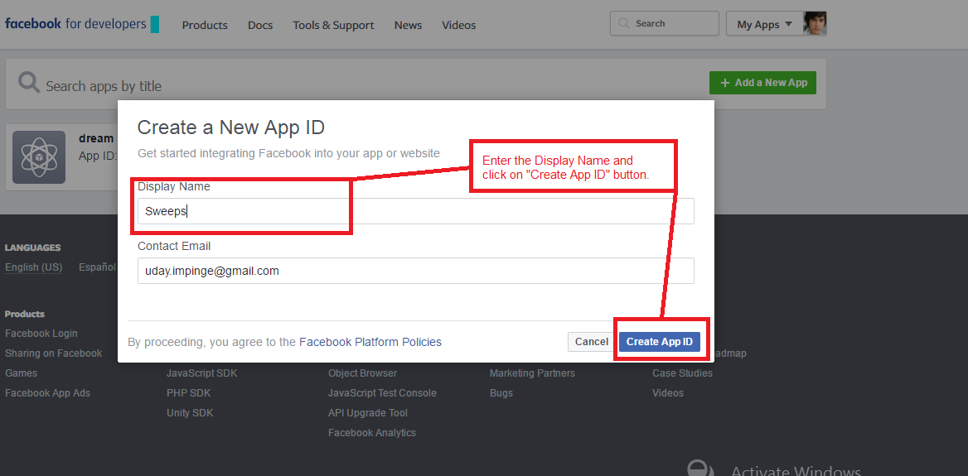Screen dimensions: 968x476
Task: Open Bugs footer link
Action: click(501, 392)
